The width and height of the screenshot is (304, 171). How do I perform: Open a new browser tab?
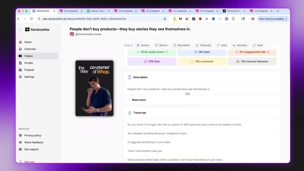coord(278,11)
